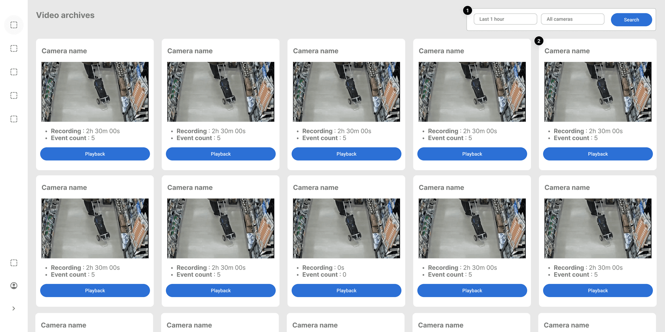Open the video thumbnail of the second top-row camera
The width and height of the screenshot is (665, 332).
(221, 92)
